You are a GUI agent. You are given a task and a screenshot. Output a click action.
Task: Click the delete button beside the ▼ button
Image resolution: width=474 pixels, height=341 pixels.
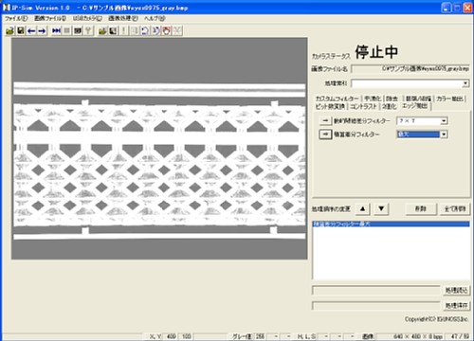421,209
